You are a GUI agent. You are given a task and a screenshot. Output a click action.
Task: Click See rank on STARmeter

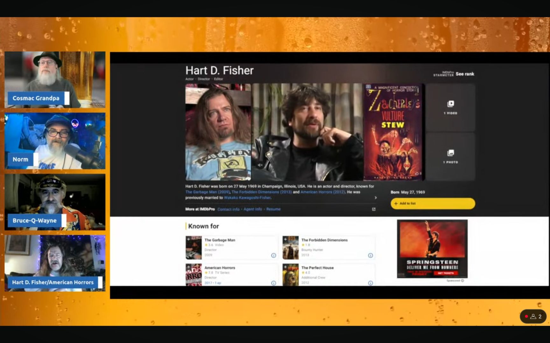pyautogui.click(x=465, y=74)
